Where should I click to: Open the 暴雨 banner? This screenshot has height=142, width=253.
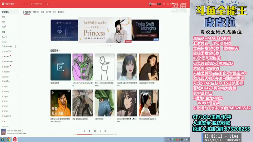[64, 30]
